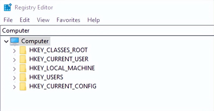Open the Edit menu
This screenshot has width=214, height=111.
(x=25, y=20)
